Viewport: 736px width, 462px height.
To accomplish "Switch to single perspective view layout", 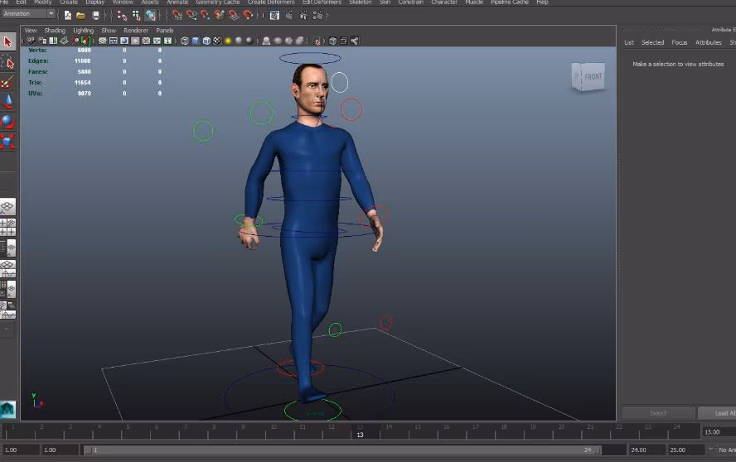I will [7, 206].
